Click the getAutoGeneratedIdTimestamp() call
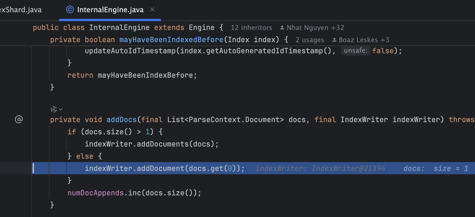 [269, 51]
